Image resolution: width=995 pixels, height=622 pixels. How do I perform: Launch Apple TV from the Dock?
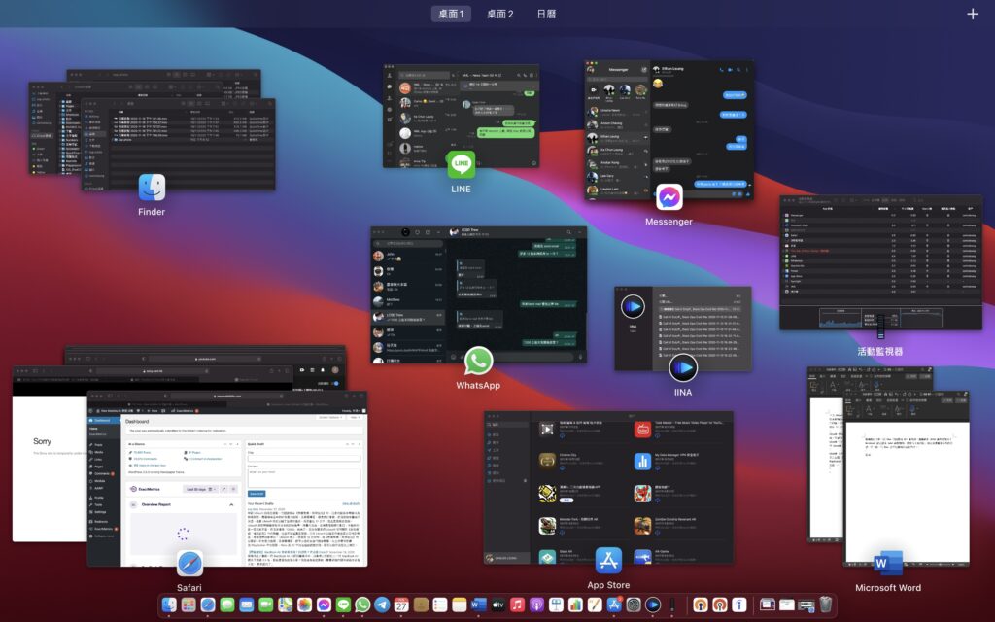tap(498, 605)
